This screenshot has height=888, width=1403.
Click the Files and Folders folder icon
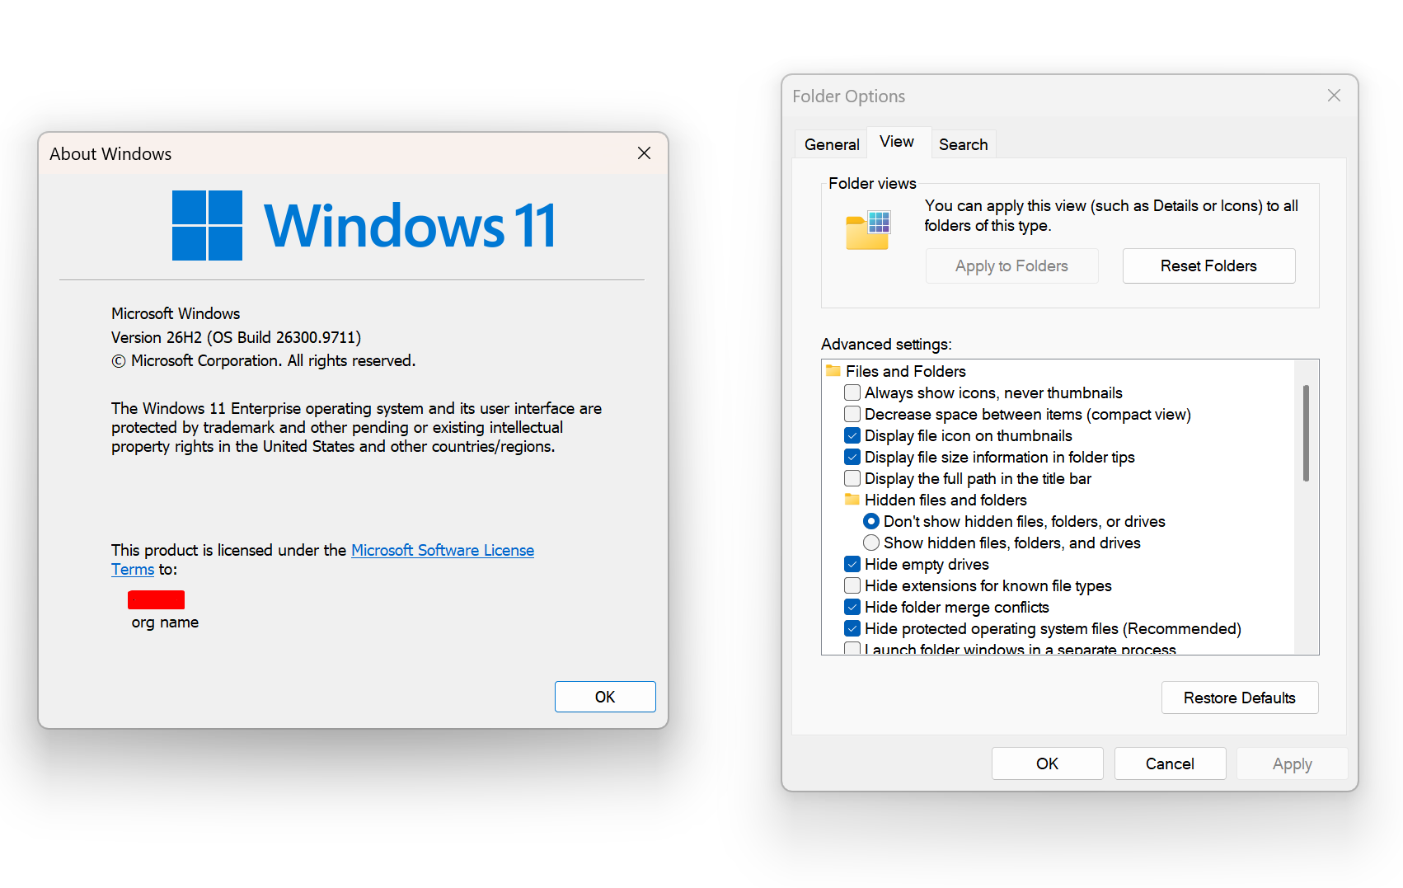833,371
